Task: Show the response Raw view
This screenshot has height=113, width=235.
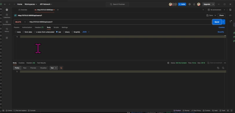Action: tap(25, 68)
